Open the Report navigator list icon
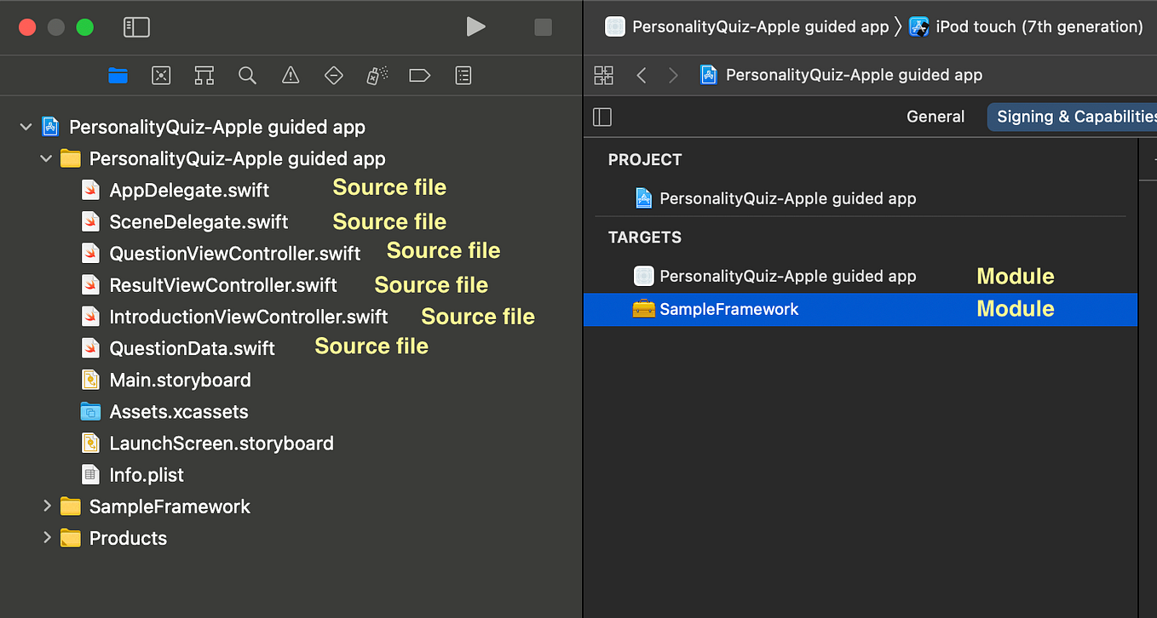1157x618 pixels. [463, 75]
